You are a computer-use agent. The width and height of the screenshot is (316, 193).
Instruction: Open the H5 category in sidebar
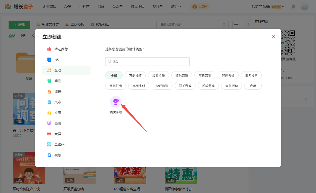coord(56,60)
